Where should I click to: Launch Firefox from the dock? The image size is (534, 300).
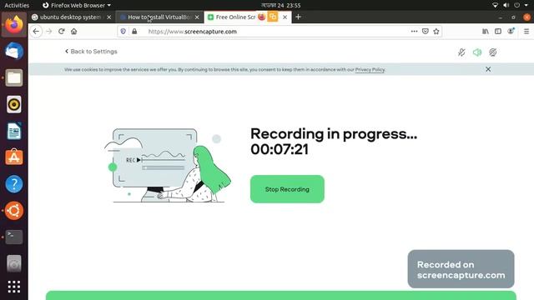[x=14, y=25]
